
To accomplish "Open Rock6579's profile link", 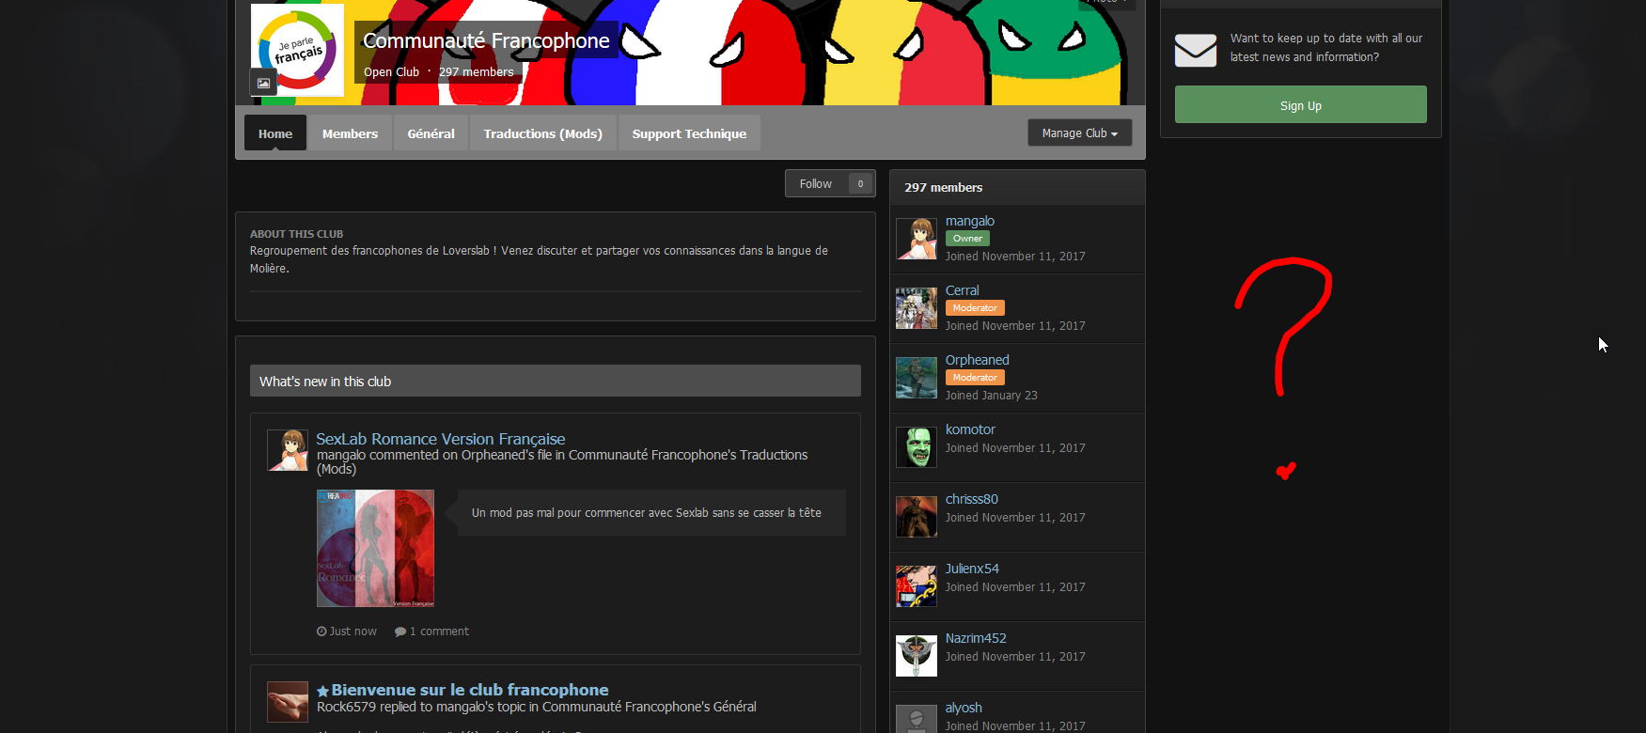I will click(x=346, y=708).
